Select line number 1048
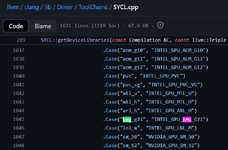Viewport: 228px width, 150px height. click(19, 145)
